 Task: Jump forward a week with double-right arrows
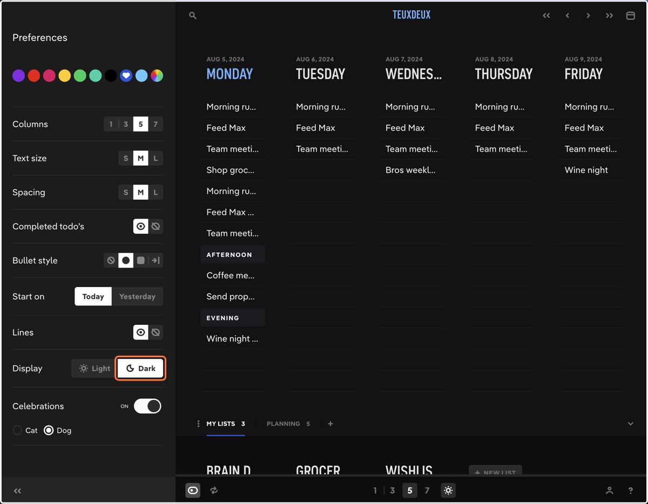[609, 16]
